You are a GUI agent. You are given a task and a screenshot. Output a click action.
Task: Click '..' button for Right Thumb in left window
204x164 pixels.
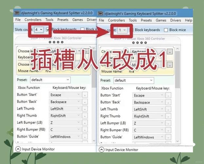85,116
